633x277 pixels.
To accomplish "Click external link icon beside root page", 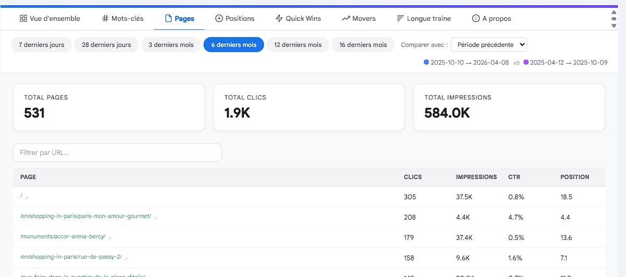I will tap(27, 197).
